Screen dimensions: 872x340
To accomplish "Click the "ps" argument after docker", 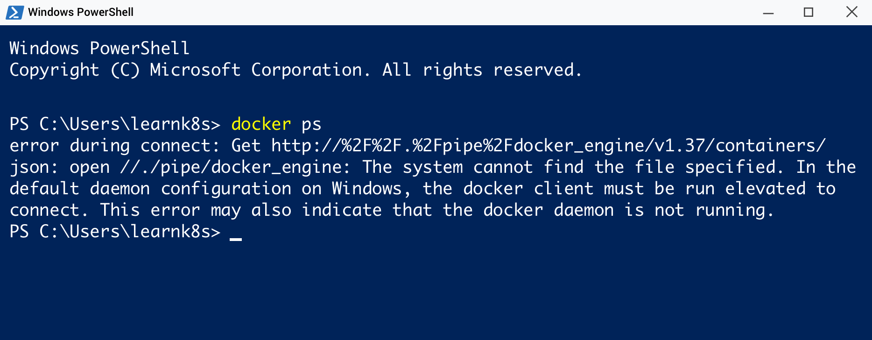I will [x=311, y=124].
